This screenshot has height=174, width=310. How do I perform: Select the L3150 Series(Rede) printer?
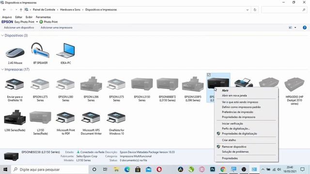[x=40, y=118]
